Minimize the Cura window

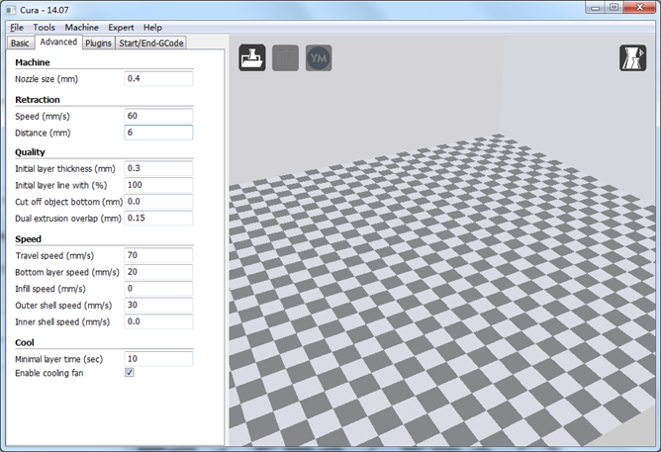(596, 7)
